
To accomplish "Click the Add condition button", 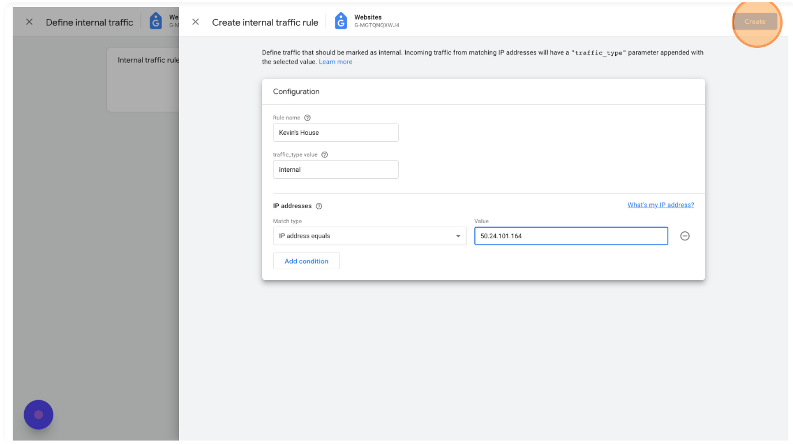I will click(x=306, y=261).
